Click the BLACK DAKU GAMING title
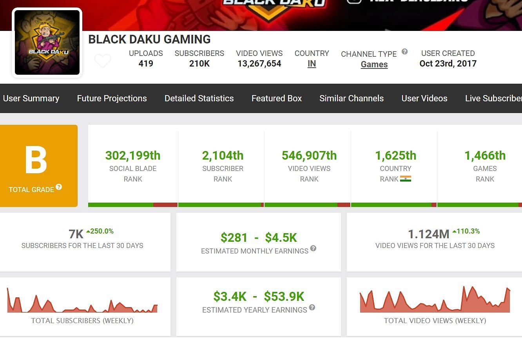 pyautogui.click(x=149, y=40)
